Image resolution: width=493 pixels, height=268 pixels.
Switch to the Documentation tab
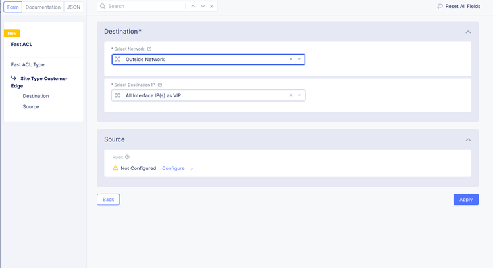43,7
